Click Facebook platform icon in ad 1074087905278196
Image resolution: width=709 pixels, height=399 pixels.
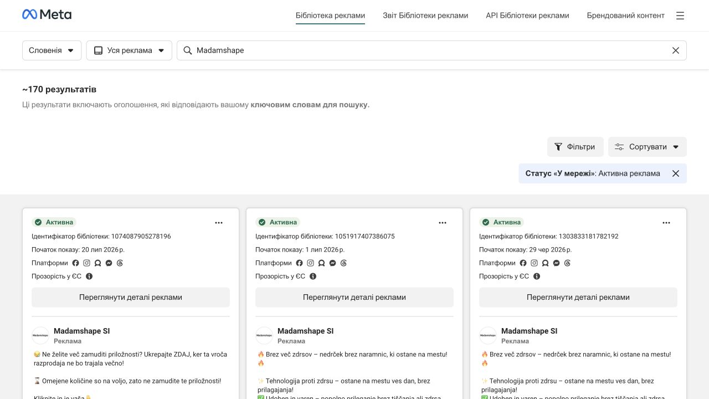point(76,263)
